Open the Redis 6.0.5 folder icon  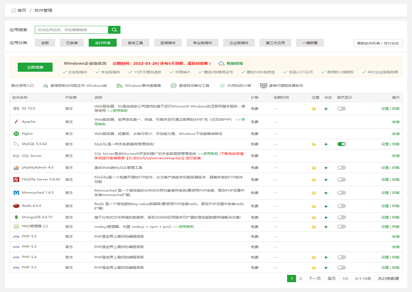point(314,206)
